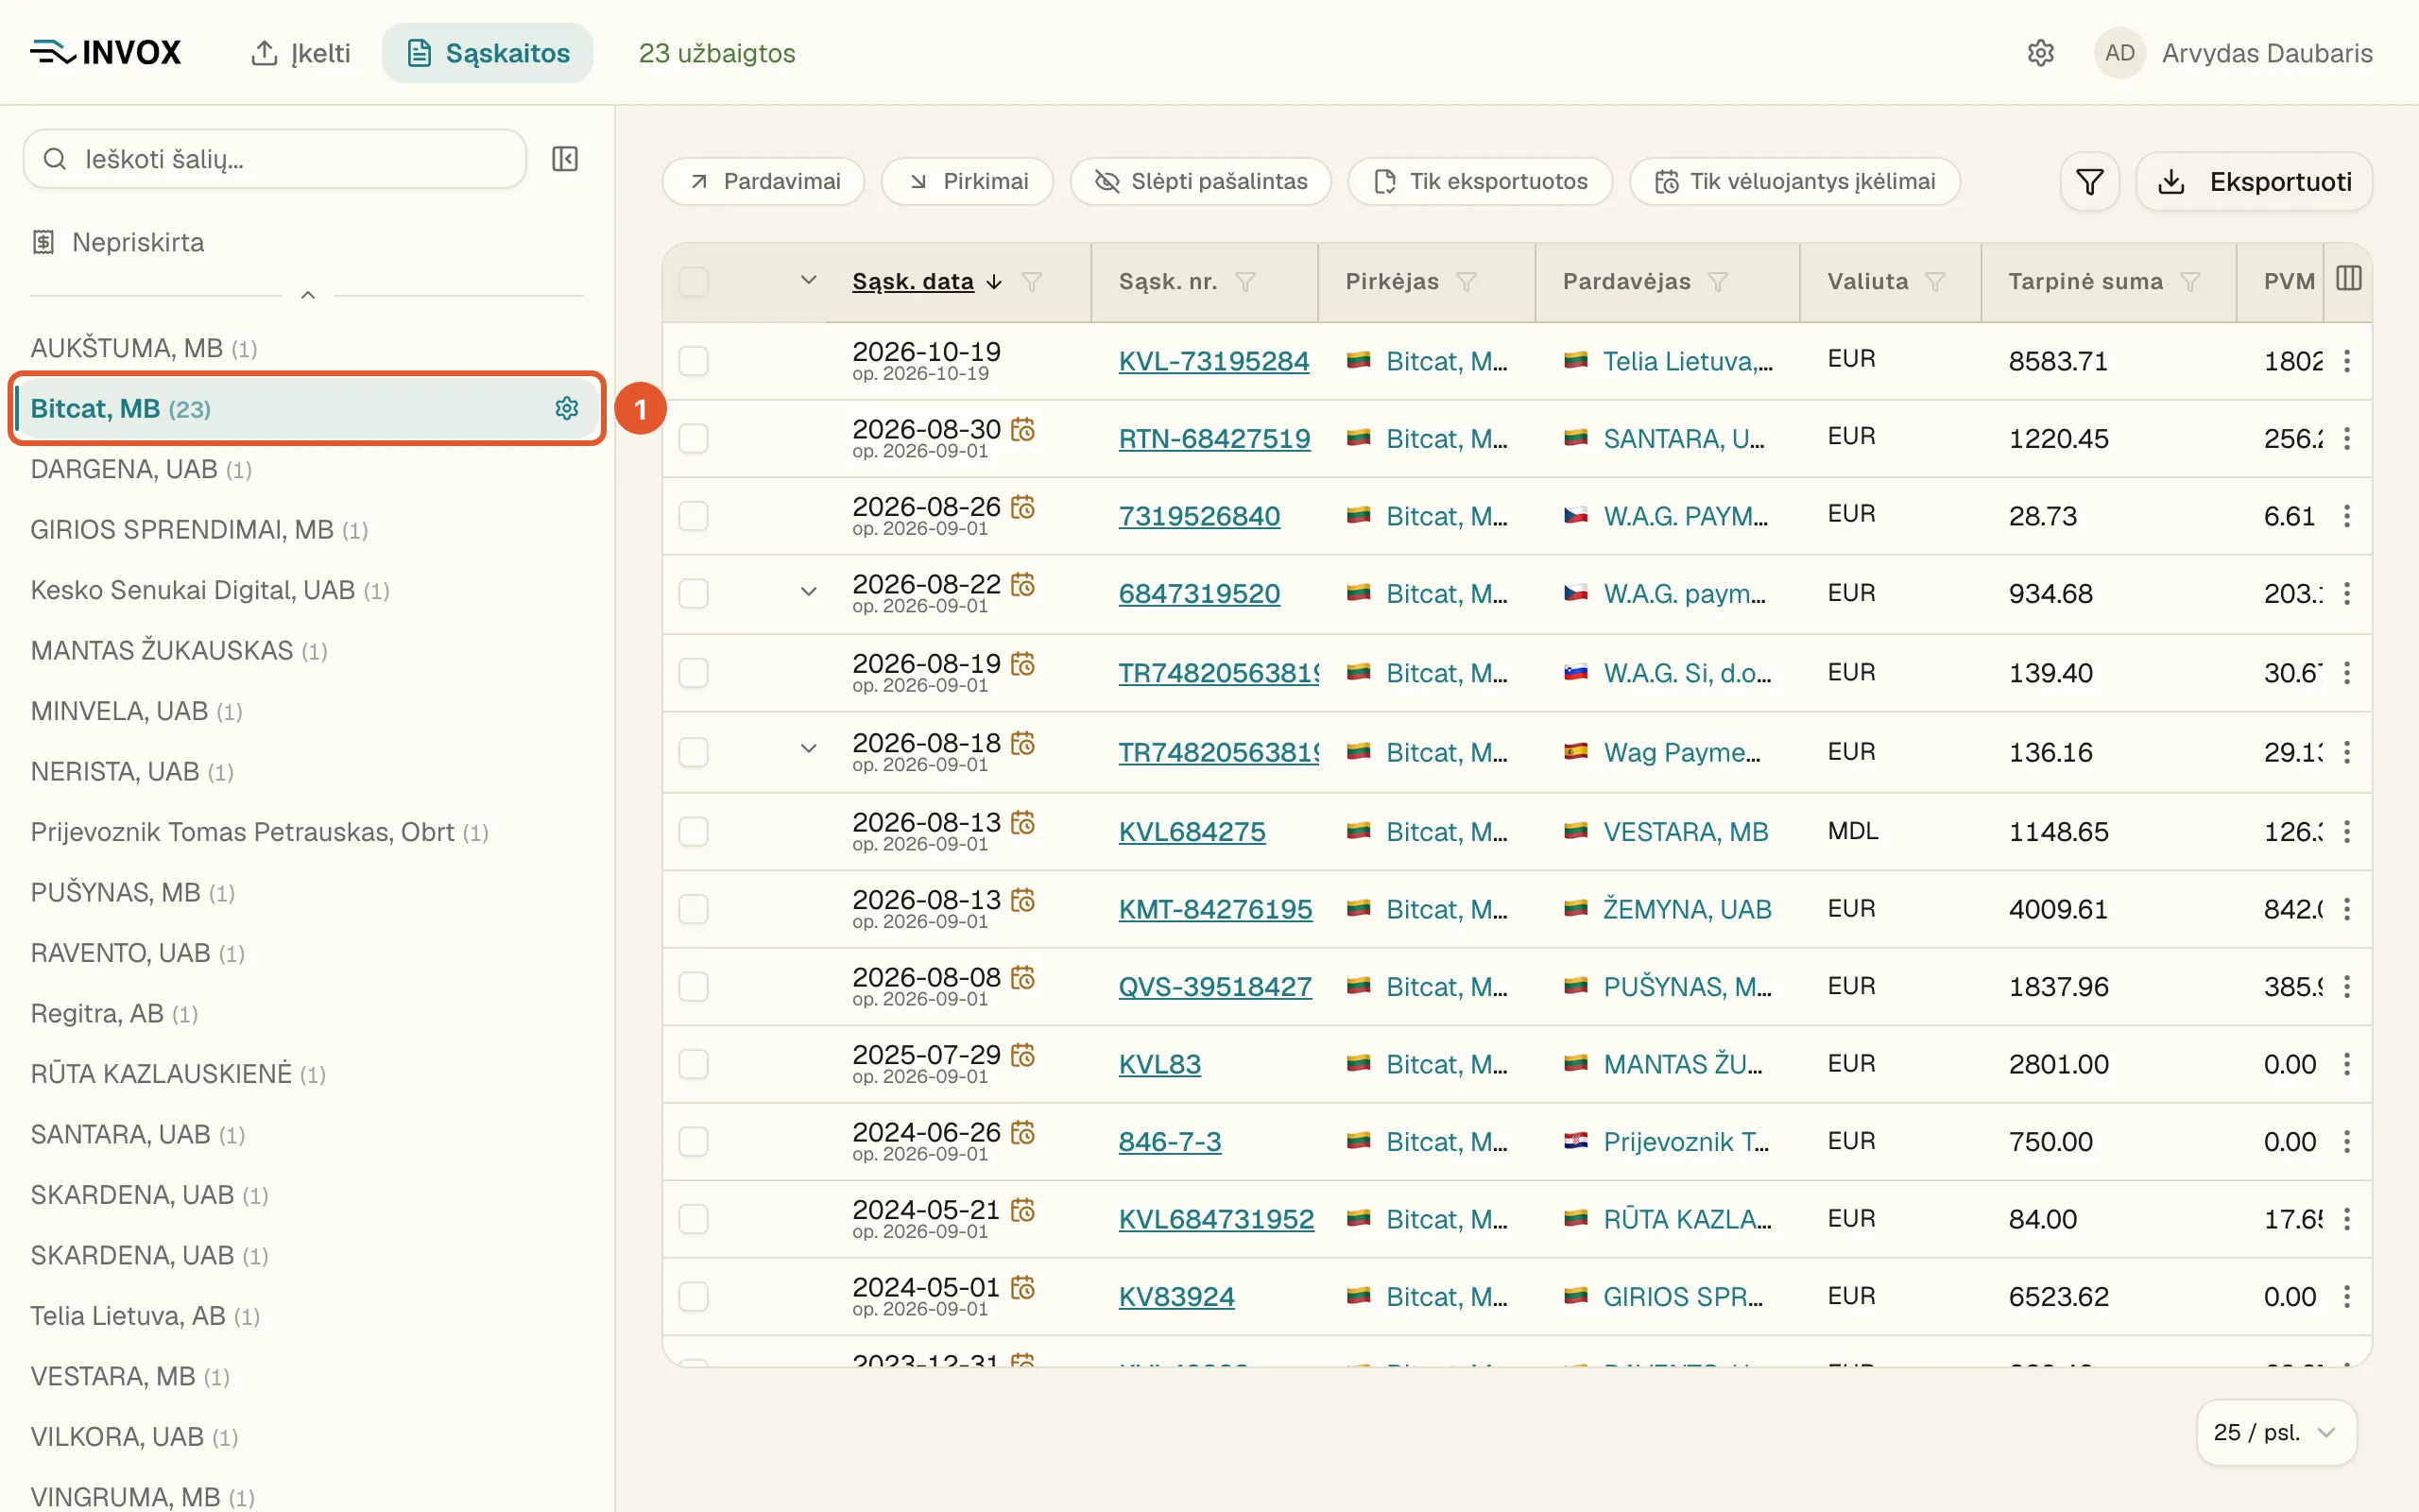2419x1512 pixels.
Task: Select Kesko Senukai Digital, UAB
Action: click(x=210, y=590)
